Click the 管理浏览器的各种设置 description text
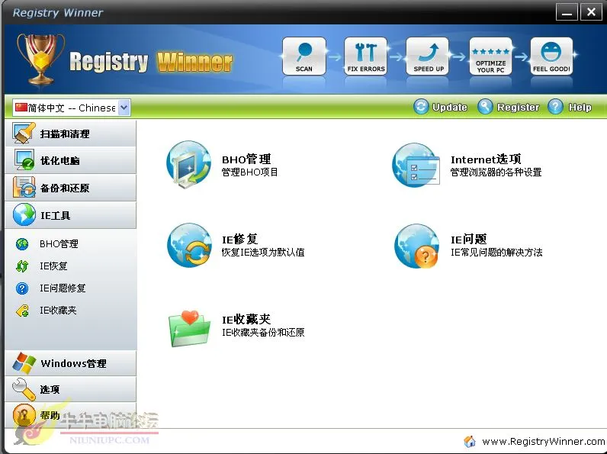This screenshot has width=607, height=454. point(496,172)
